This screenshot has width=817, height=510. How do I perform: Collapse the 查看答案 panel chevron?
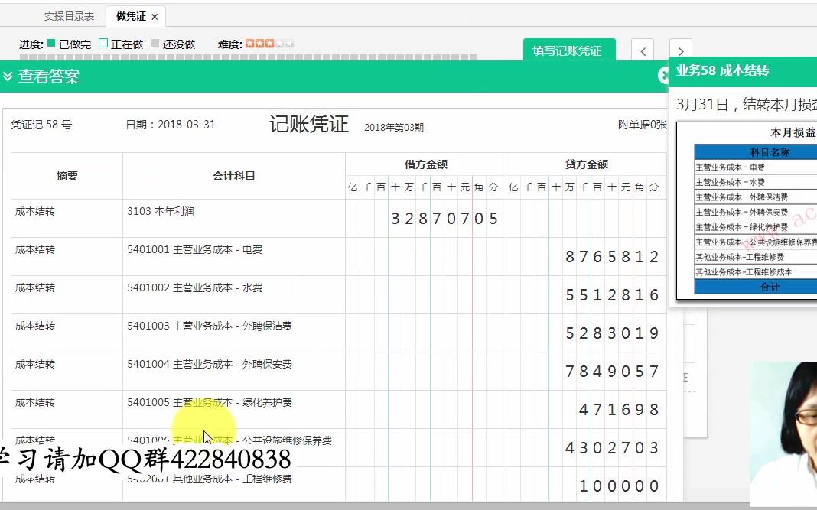click(8, 76)
